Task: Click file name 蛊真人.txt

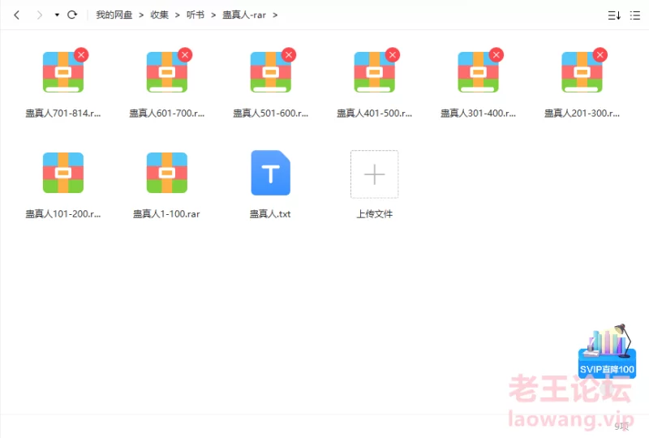Action: pyautogui.click(x=270, y=213)
